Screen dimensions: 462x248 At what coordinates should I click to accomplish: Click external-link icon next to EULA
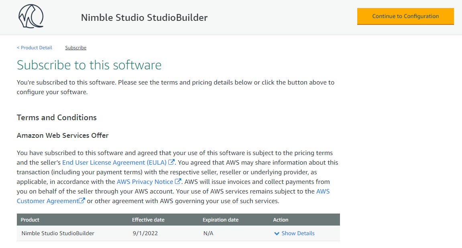pyautogui.click(x=171, y=162)
